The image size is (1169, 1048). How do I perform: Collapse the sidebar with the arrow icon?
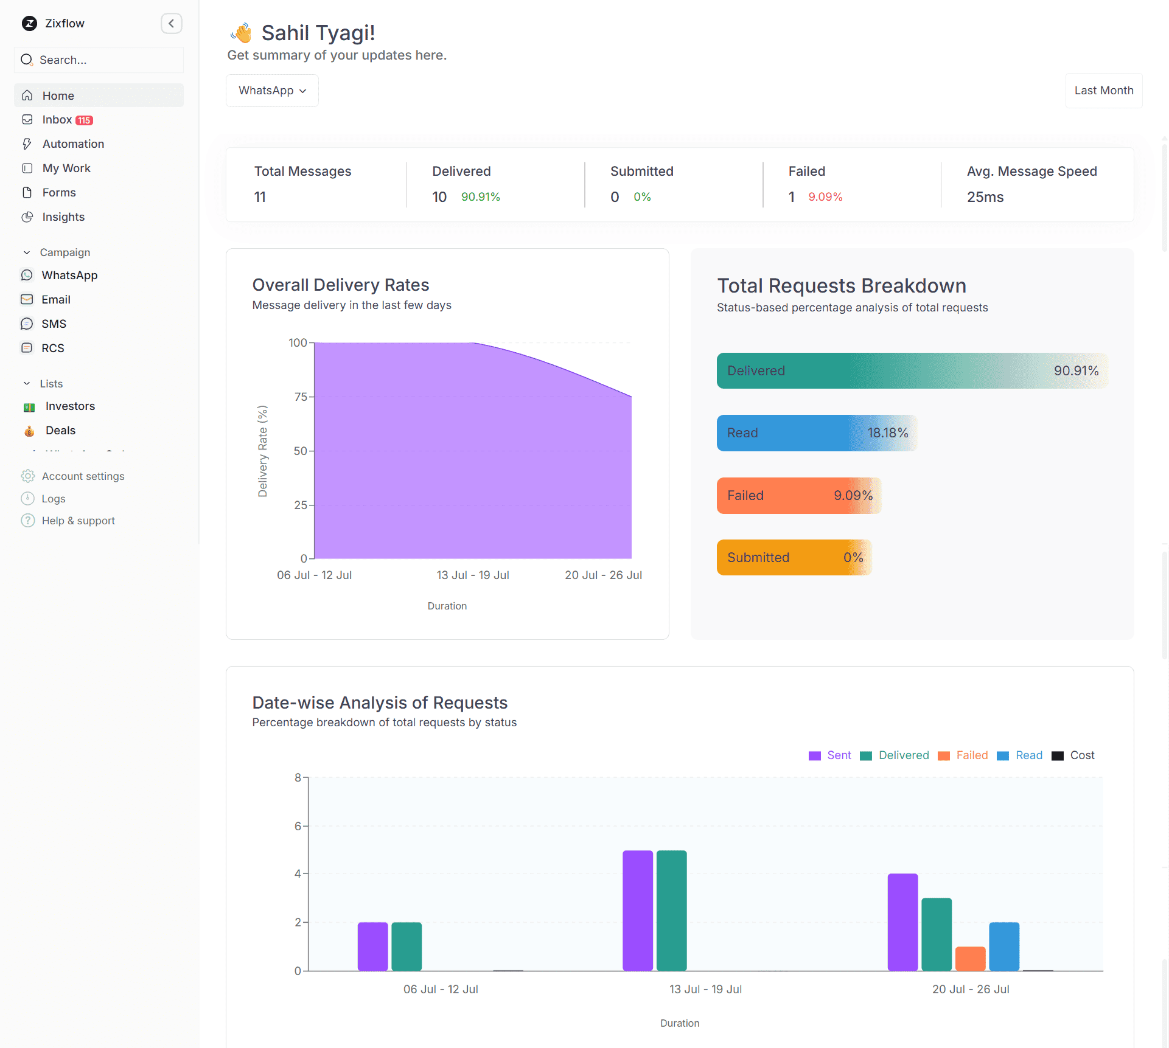click(172, 23)
